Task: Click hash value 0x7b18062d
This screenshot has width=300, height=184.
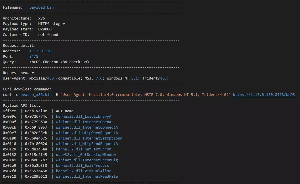Action: click(36, 144)
